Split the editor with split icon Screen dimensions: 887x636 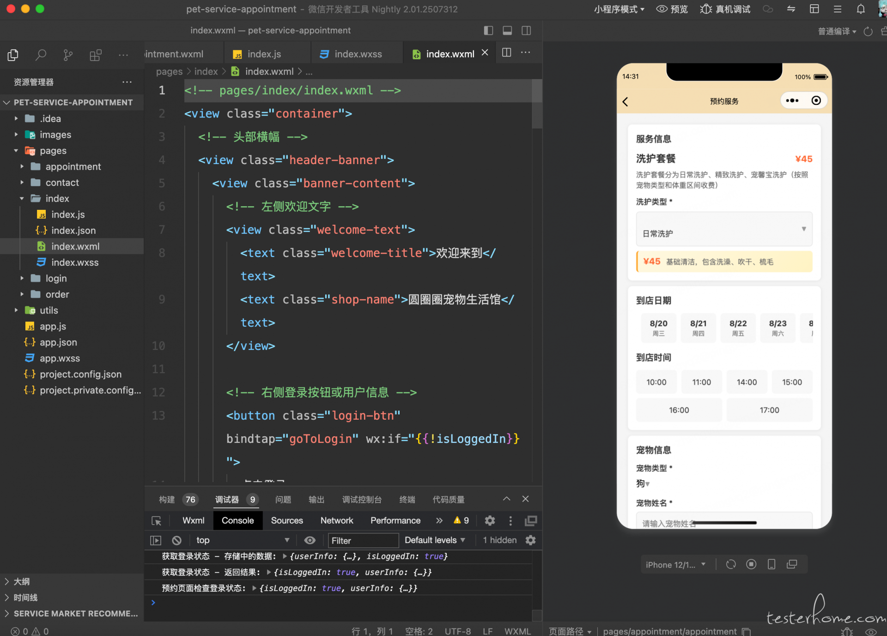(506, 53)
